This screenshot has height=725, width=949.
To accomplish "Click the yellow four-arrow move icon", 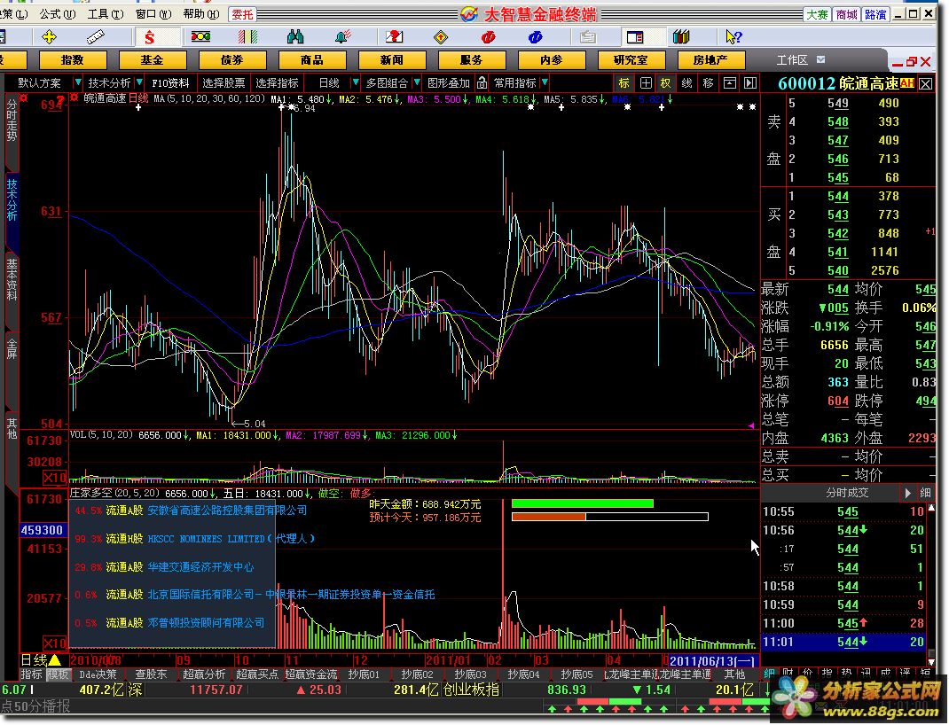I will click(x=49, y=37).
